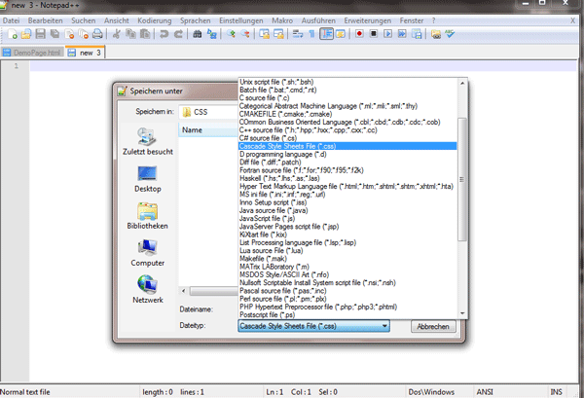Screen dimensions: 584x398
Task: Click the Redo arrow icon
Action: [x=178, y=34]
